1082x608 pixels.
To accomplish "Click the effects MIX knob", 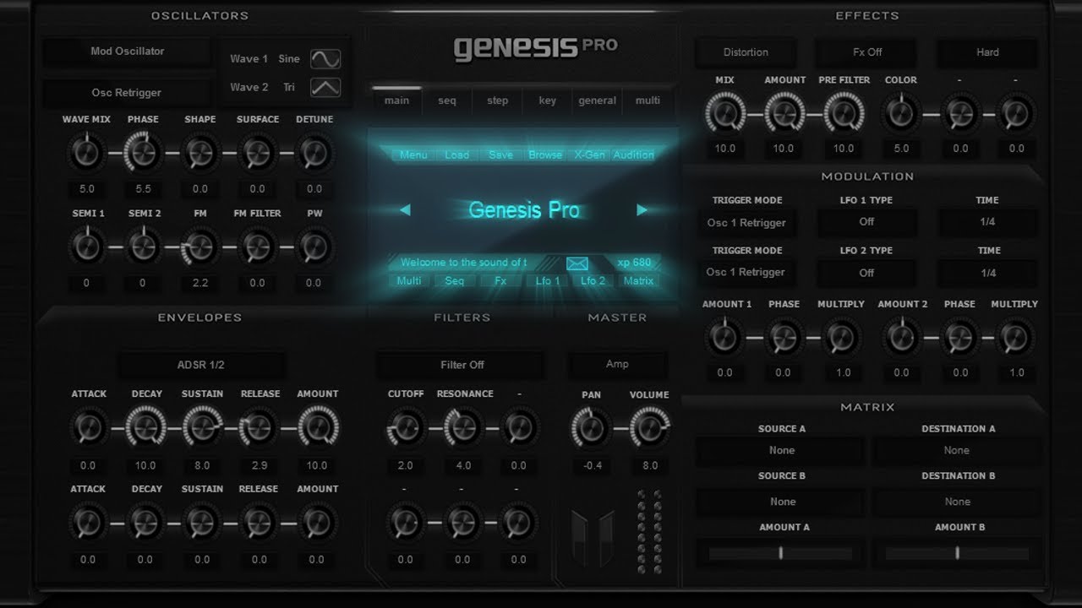I will click(725, 113).
